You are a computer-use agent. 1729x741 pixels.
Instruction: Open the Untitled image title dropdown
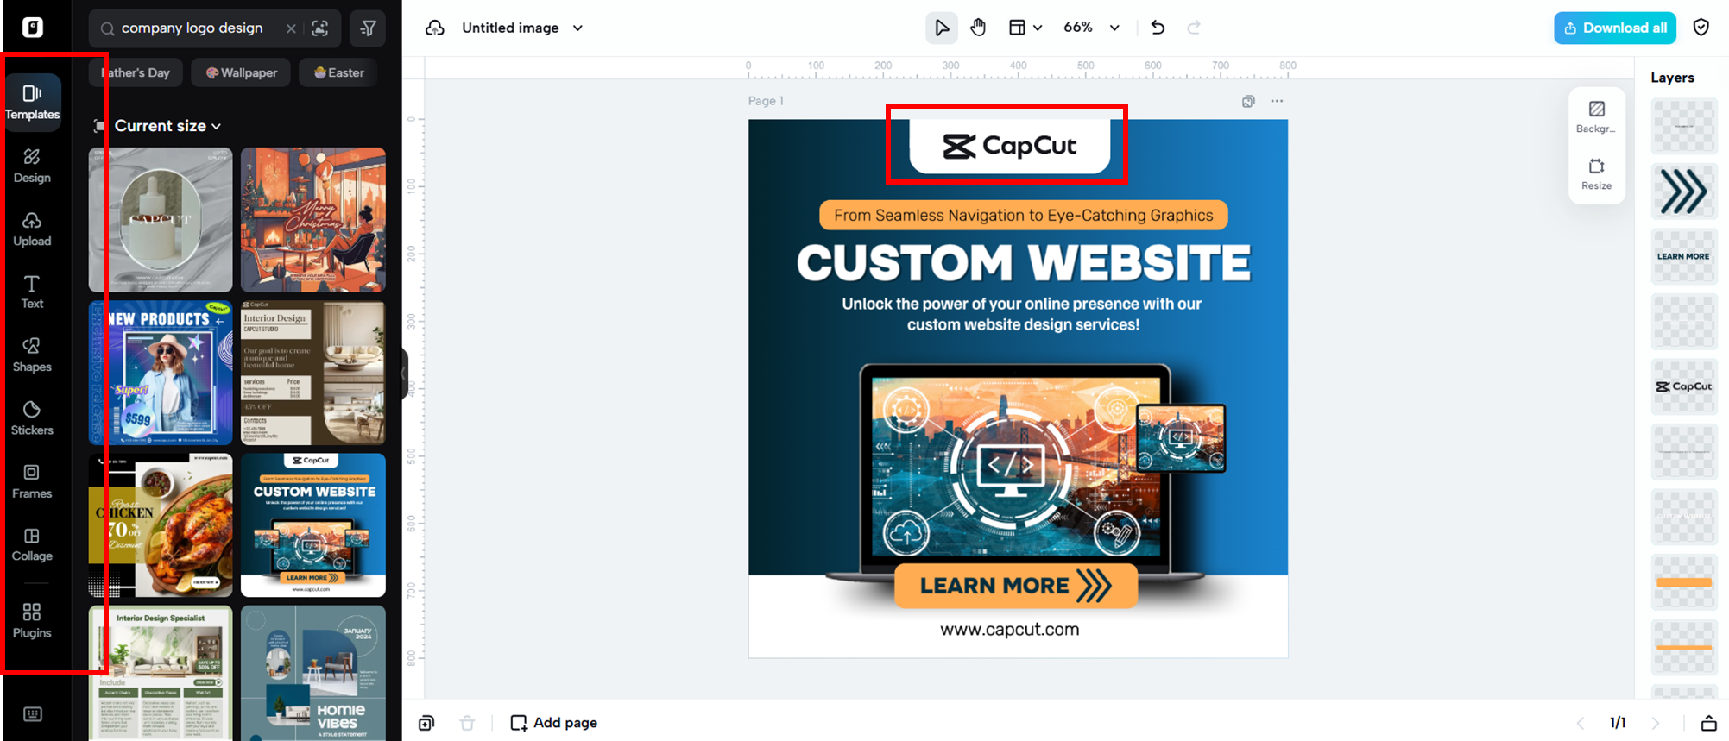tap(522, 28)
